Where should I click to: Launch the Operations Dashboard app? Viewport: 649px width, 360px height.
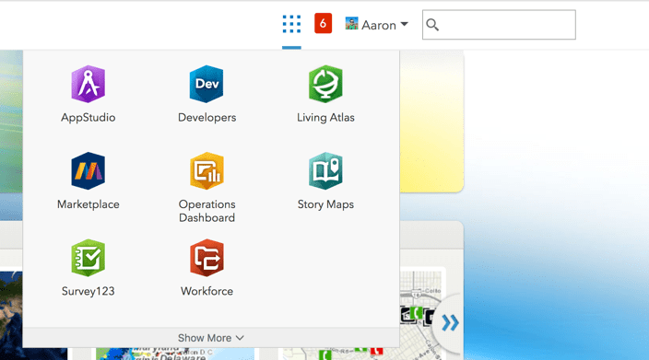tap(206, 170)
